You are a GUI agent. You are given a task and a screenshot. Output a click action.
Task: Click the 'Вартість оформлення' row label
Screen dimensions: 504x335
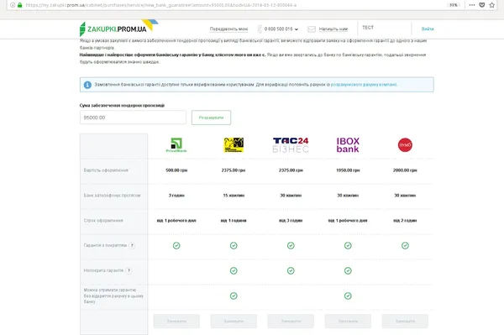(x=106, y=170)
